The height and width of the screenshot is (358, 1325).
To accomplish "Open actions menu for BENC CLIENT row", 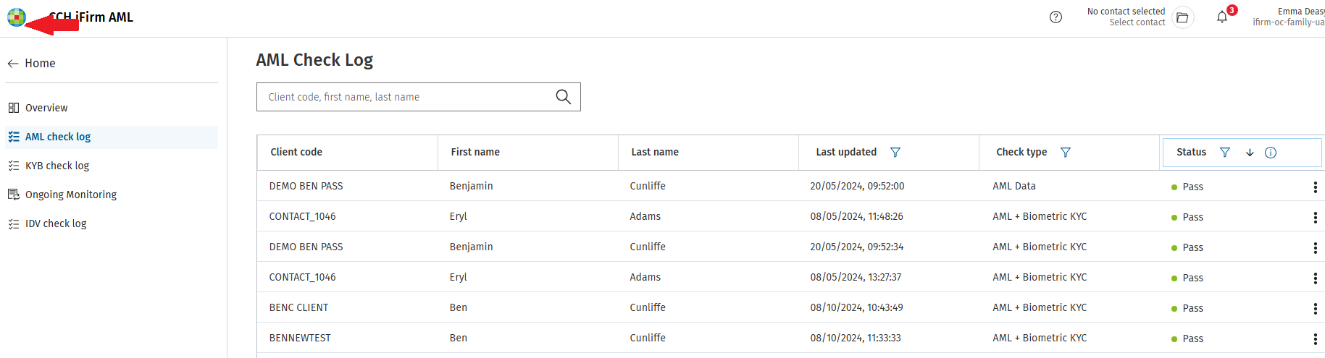I will click(x=1315, y=309).
